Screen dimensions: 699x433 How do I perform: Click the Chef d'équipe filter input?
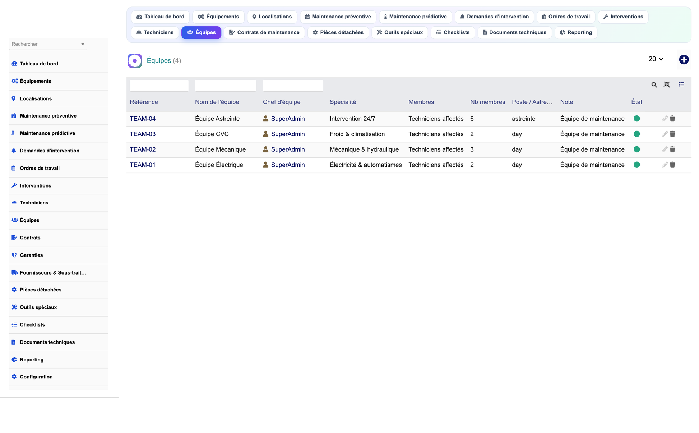tap(293, 86)
